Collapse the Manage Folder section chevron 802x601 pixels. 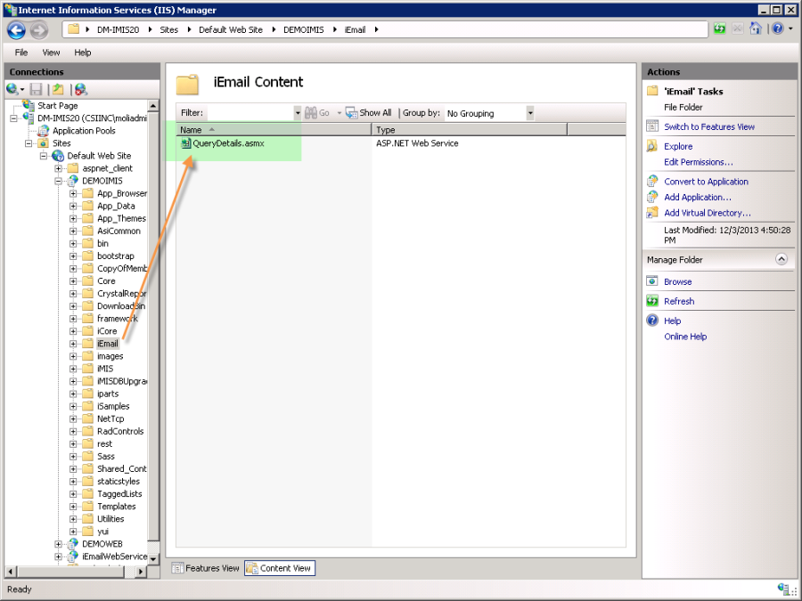pyautogui.click(x=782, y=260)
